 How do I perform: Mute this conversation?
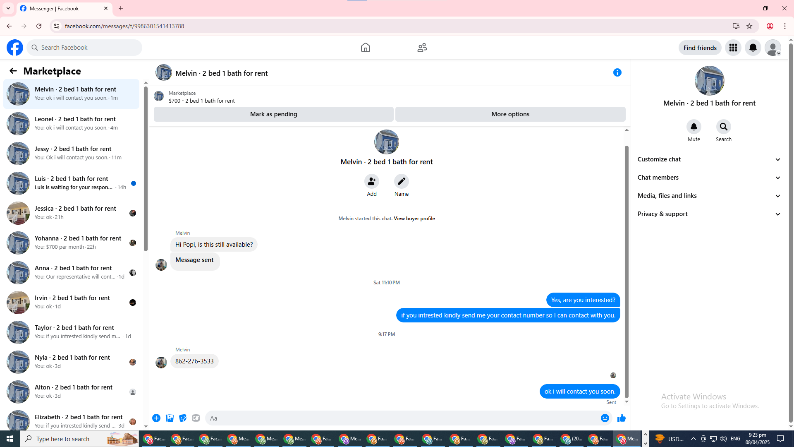click(694, 127)
